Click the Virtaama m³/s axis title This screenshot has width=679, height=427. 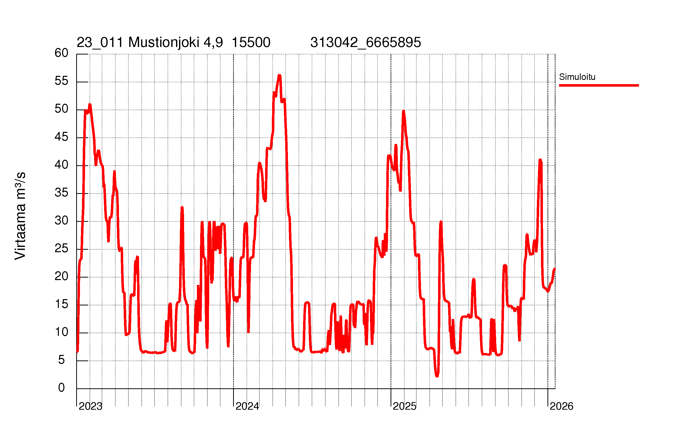[x=20, y=216]
